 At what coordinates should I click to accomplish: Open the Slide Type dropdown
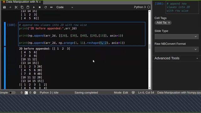[177, 36]
